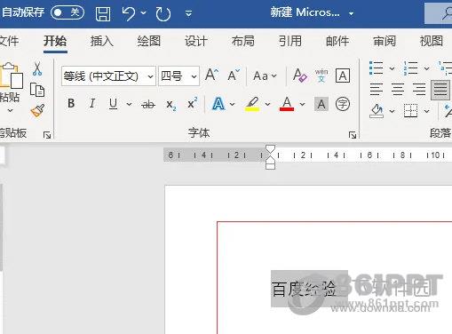Viewport: 452px width, 334px height.
Task: Open the Clipboard pane launcher
Action: [x=47, y=135]
